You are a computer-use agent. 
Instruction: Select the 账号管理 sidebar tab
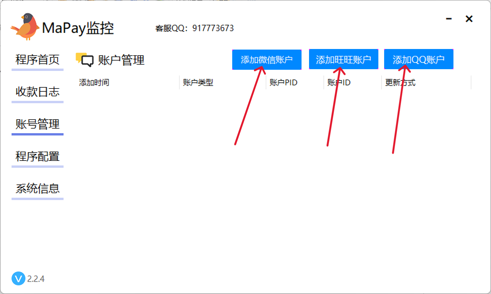38,125
